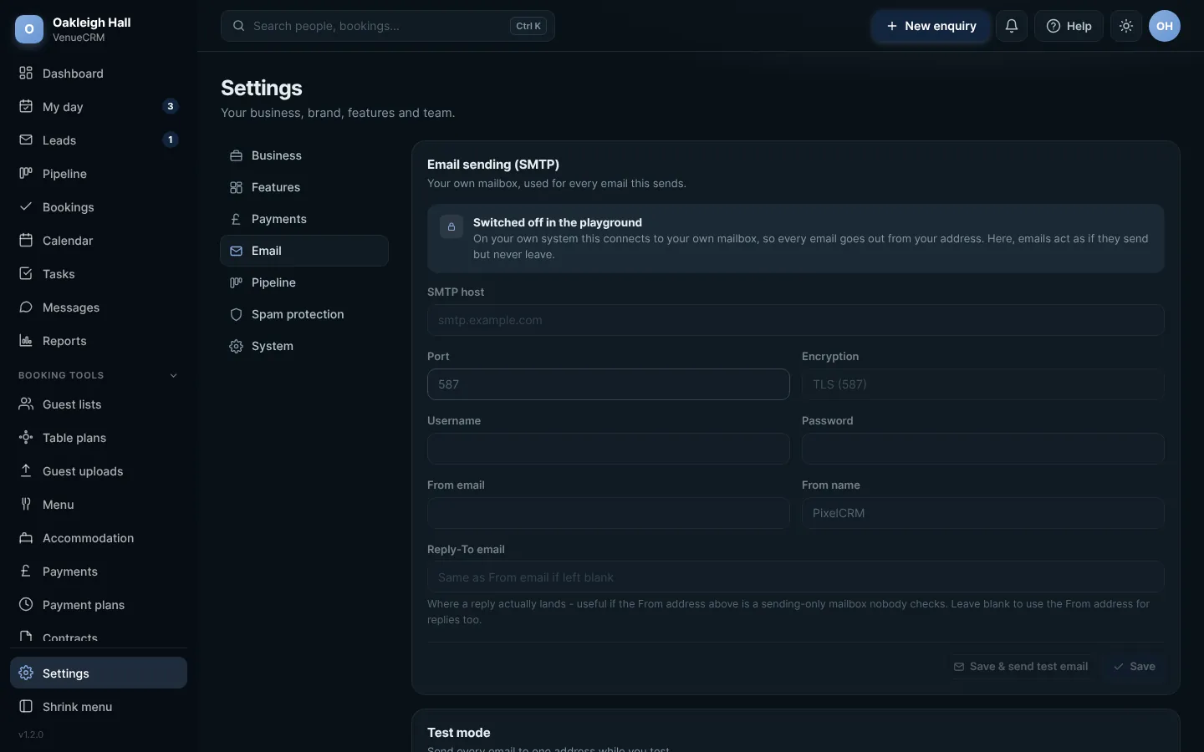Open the Payments settings tab
This screenshot has width=1204, height=752.
[x=304, y=219]
